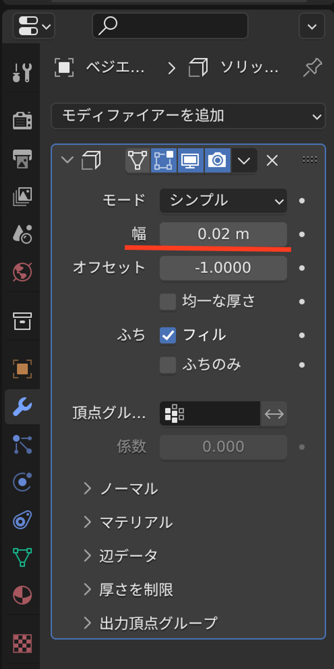The height and width of the screenshot is (669, 334).
Task: Enable the 均一な厚さ checkbox
Action: [x=168, y=302]
